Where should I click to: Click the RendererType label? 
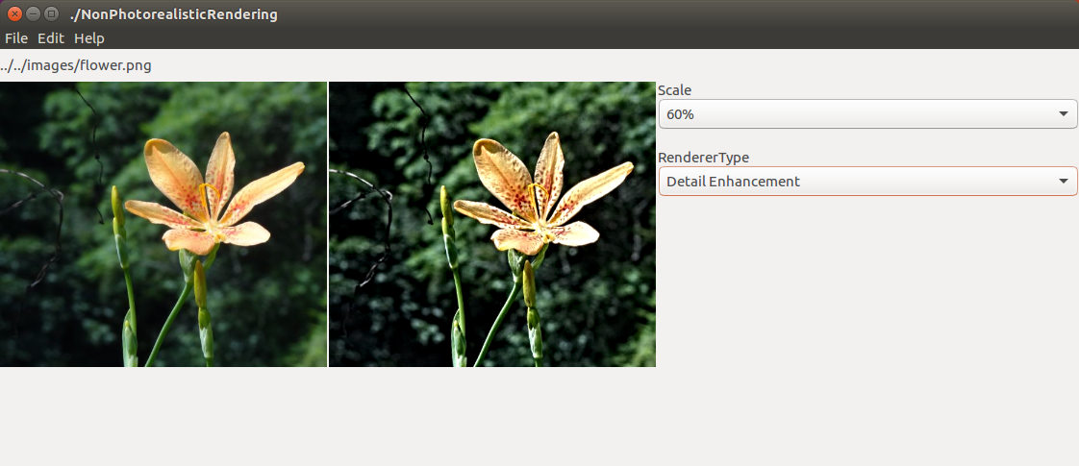click(x=703, y=158)
